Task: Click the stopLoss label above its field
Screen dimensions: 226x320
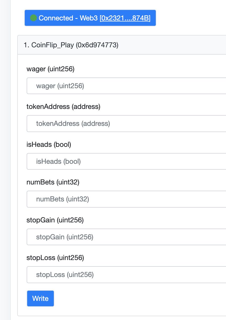Action: (55, 258)
